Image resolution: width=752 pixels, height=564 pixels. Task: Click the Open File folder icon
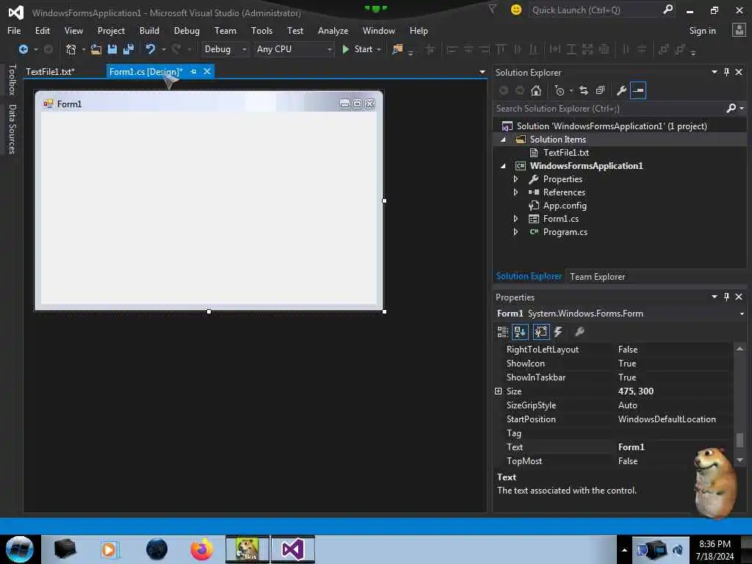[96, 49]
